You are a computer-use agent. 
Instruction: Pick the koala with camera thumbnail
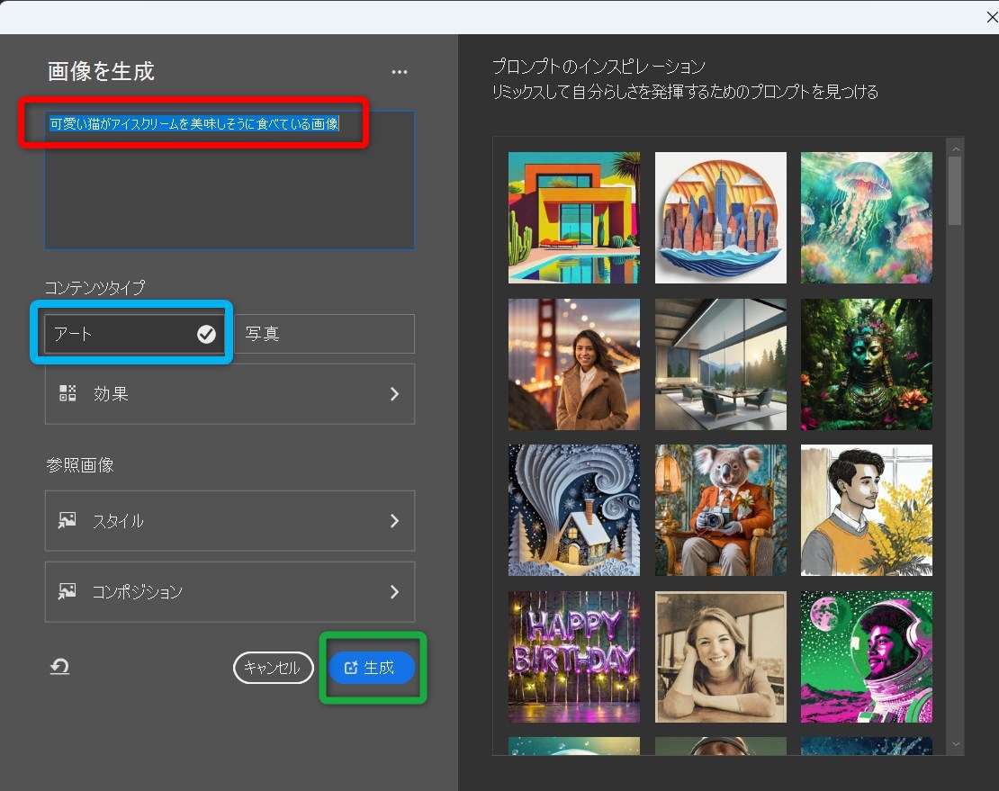pyautogui.click(x=720, y=509)
